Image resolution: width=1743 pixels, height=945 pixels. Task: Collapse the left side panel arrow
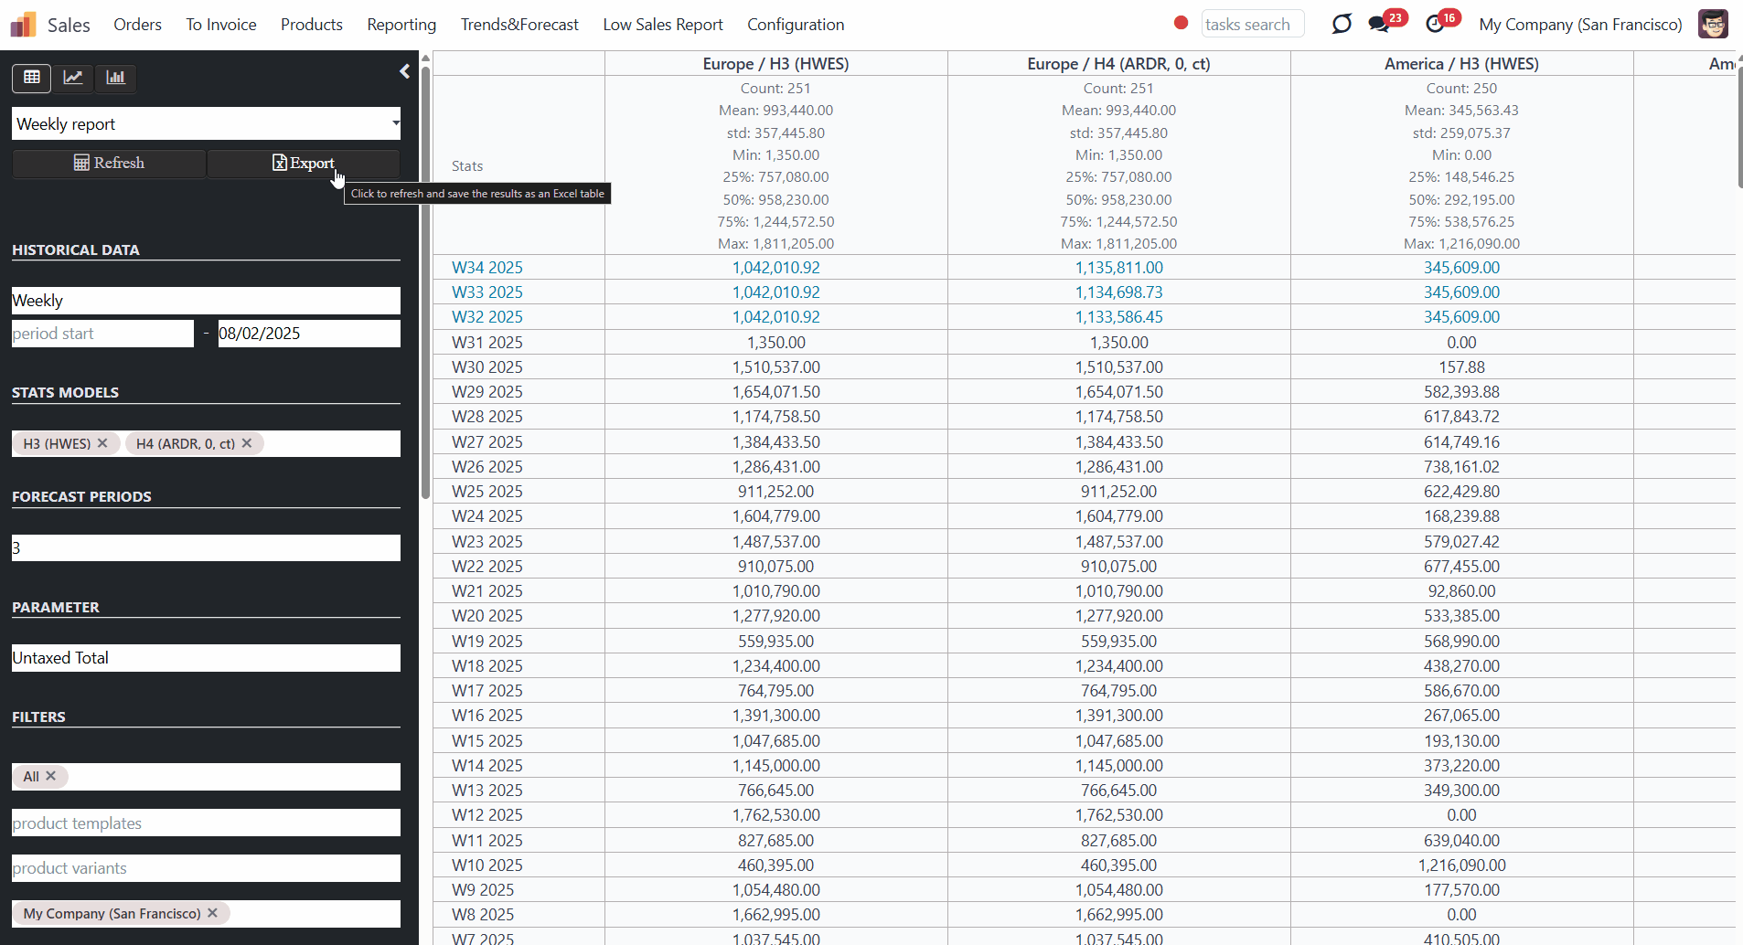pyautogui.click(x=405, y=71)
